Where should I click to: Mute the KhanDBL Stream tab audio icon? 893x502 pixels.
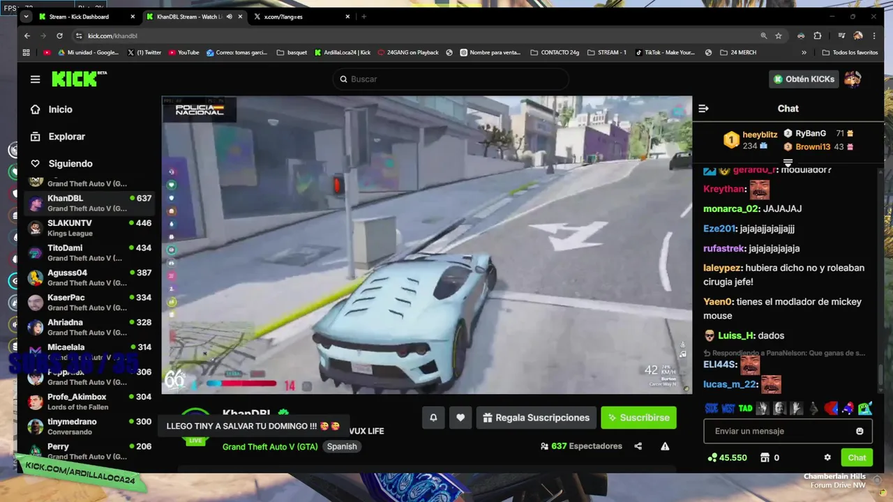tap(230, 16)
